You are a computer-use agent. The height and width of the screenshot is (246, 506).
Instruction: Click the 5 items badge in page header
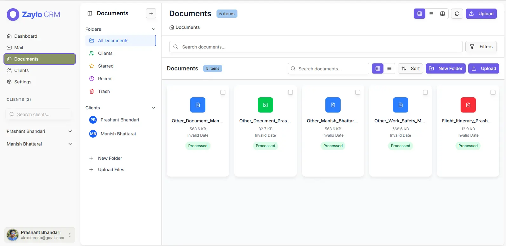pyautogui.click(x=227, y=14)
